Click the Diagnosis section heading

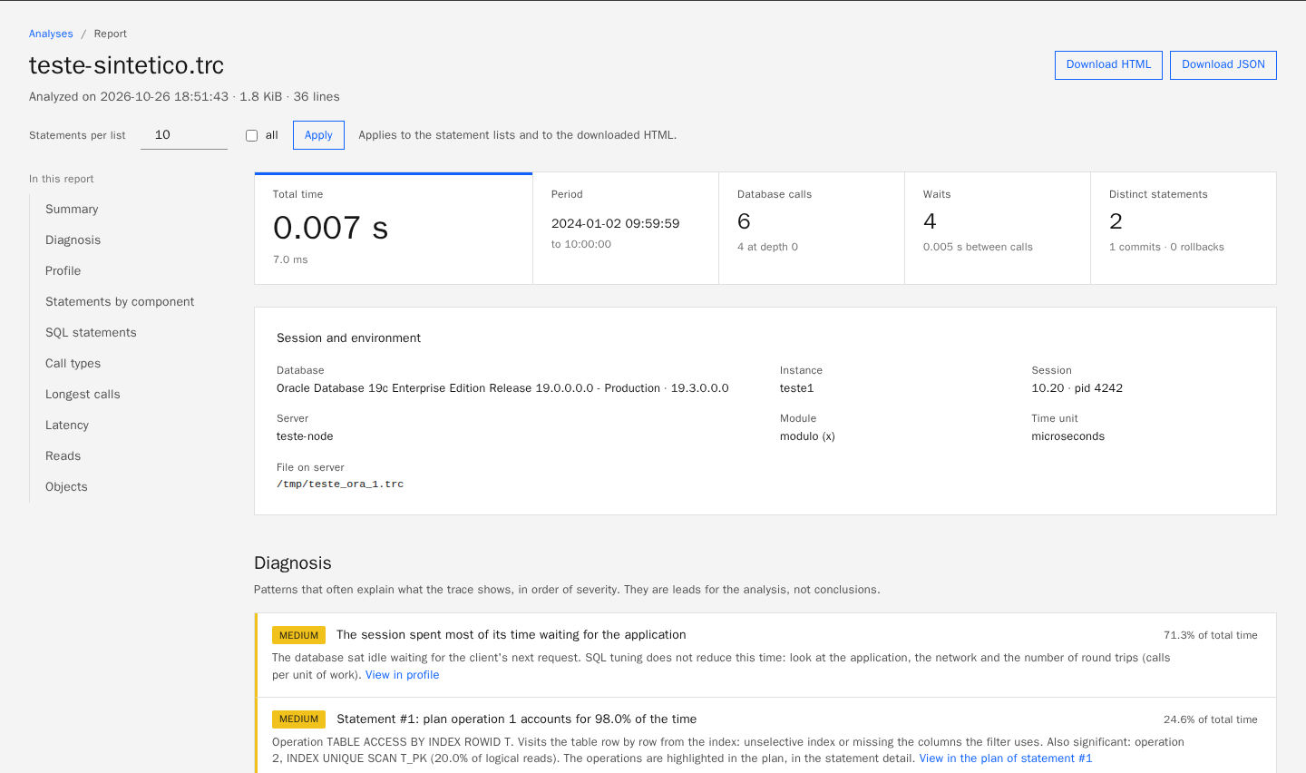(x=293, y=563)
